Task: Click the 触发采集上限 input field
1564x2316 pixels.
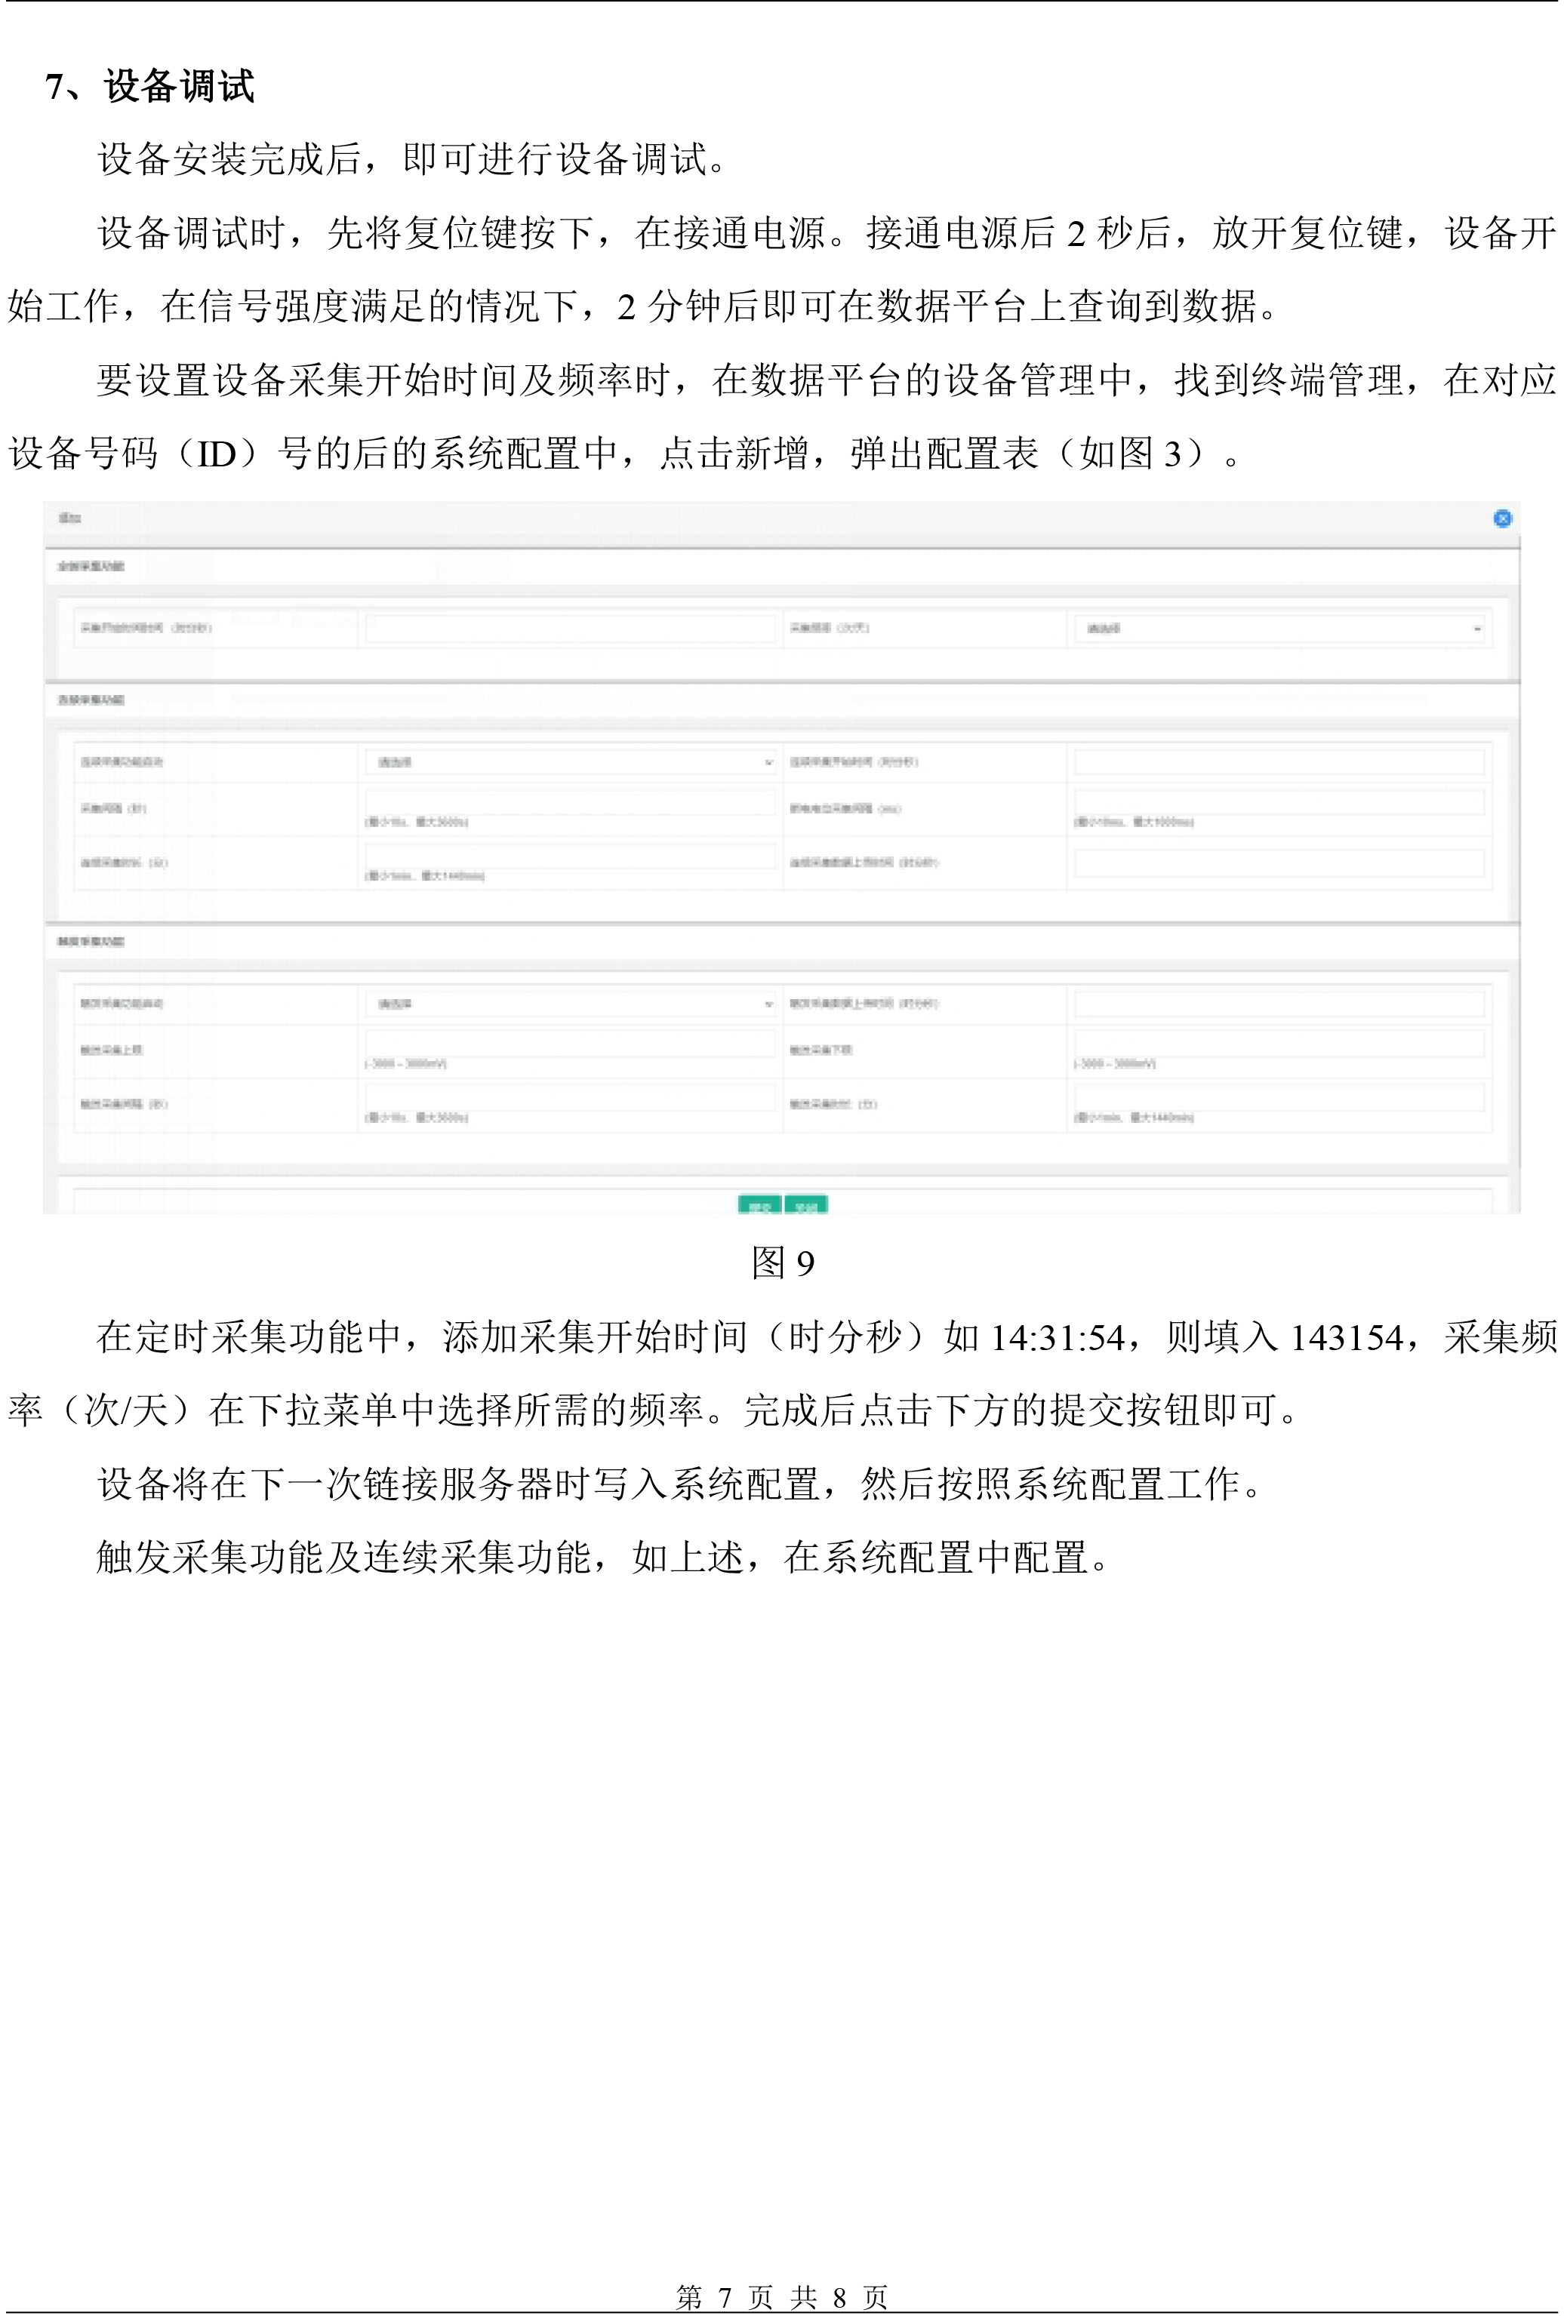Action: (570, 1044)
